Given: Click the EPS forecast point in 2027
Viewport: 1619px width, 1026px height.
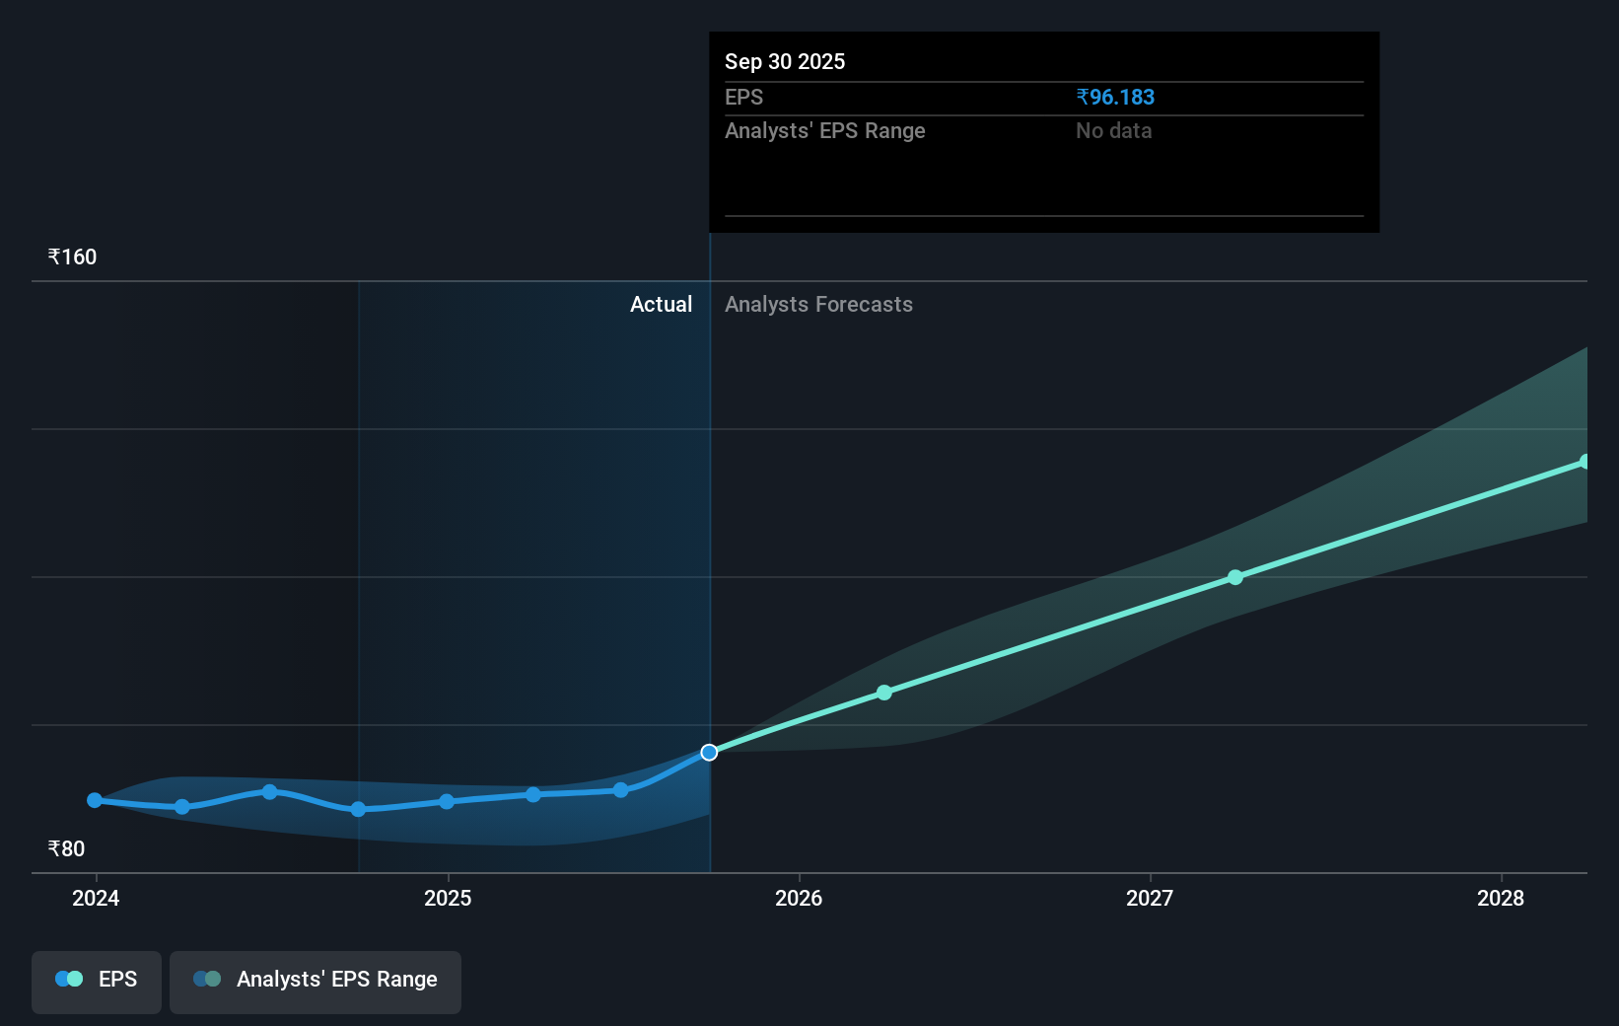Looking at the screenshot, I should (x=1235, y=577).
